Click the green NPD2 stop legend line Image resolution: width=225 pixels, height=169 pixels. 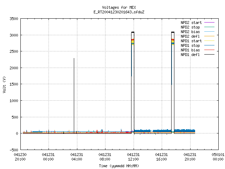click(209, 27)
